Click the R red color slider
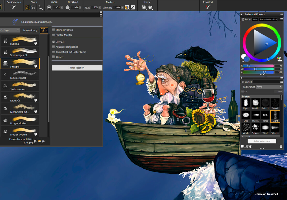The width and height of the screenshot is (287, 200). click(258, 66)
